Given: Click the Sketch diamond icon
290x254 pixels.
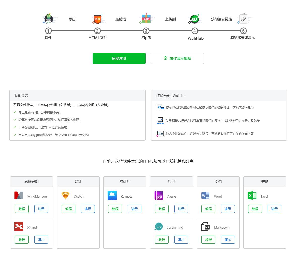Looking at the screenshot, I should (65, 196).
